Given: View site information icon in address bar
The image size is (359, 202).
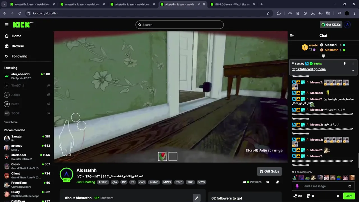Looking at the screenshot, I should (29, 13).
